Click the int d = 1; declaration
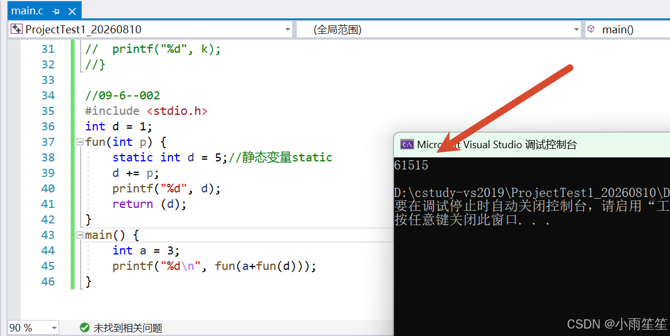 [118, 126]
